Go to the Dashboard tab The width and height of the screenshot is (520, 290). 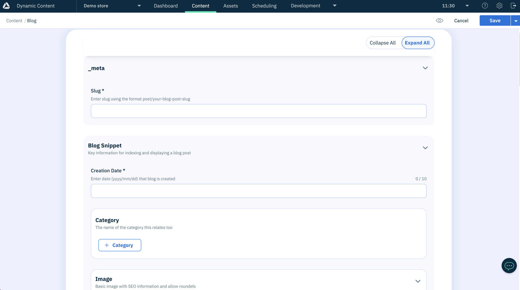pyautogui.click(x=166, y=6)
